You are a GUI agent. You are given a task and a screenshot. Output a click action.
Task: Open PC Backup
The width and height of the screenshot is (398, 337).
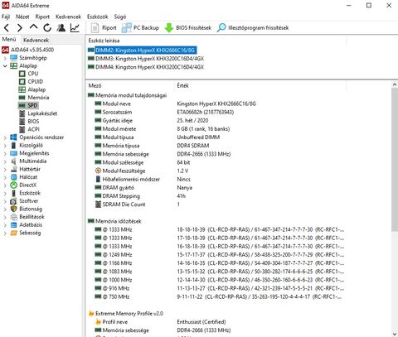pyautogui.click(x=140, y=28)
